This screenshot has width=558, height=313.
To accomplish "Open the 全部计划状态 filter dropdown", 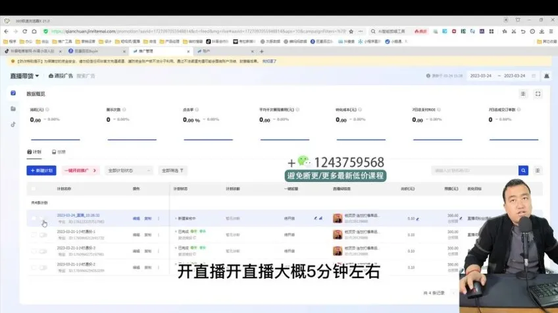I will [x=129, y=170].
